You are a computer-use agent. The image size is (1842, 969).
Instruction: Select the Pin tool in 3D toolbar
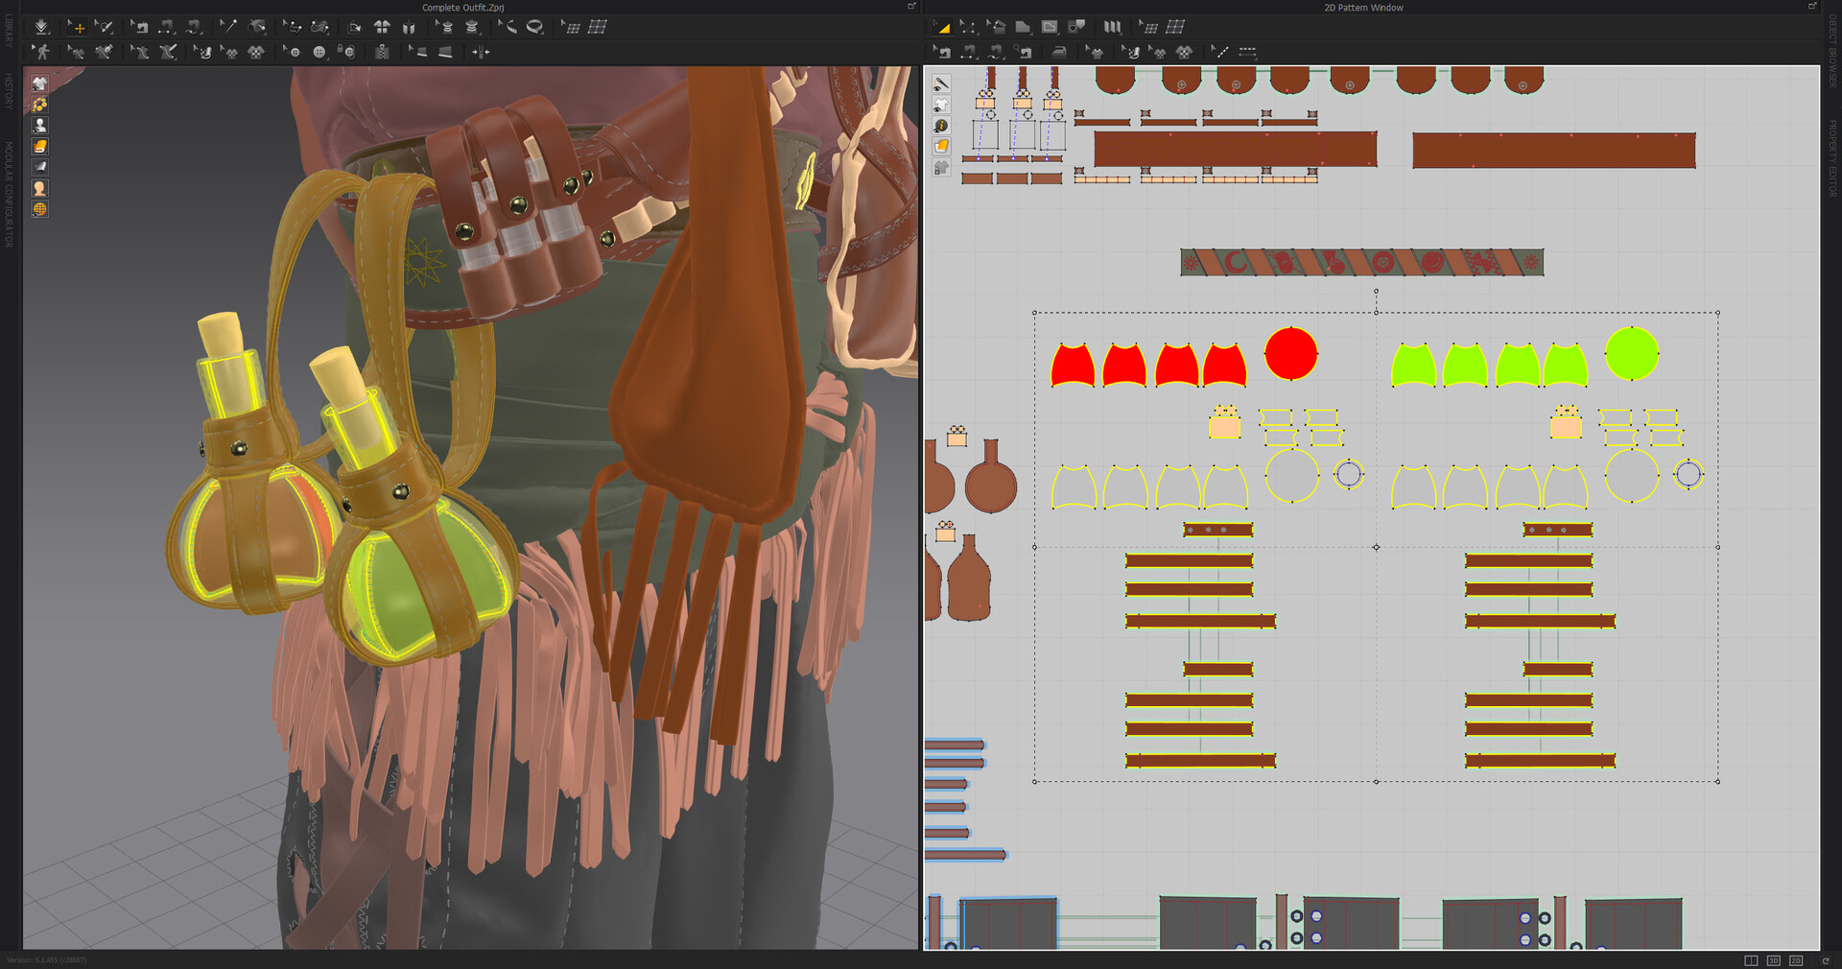pyautogui.click(x=228, y=27)
